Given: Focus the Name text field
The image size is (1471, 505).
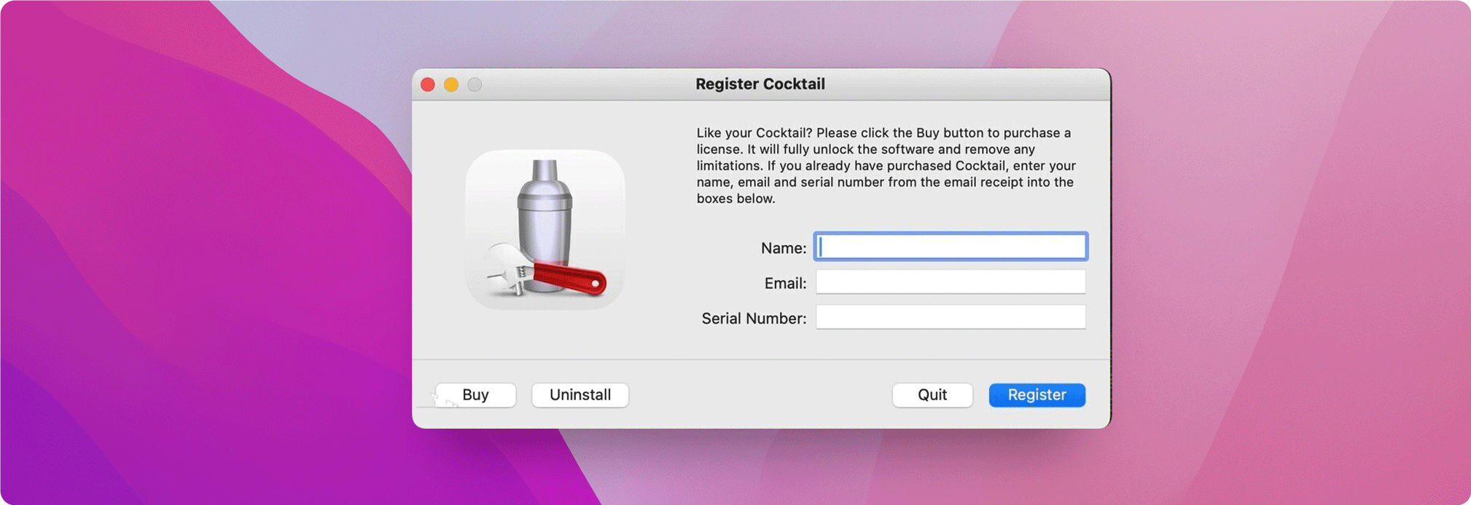Looking at the screenshot, I should coord(951,247).
